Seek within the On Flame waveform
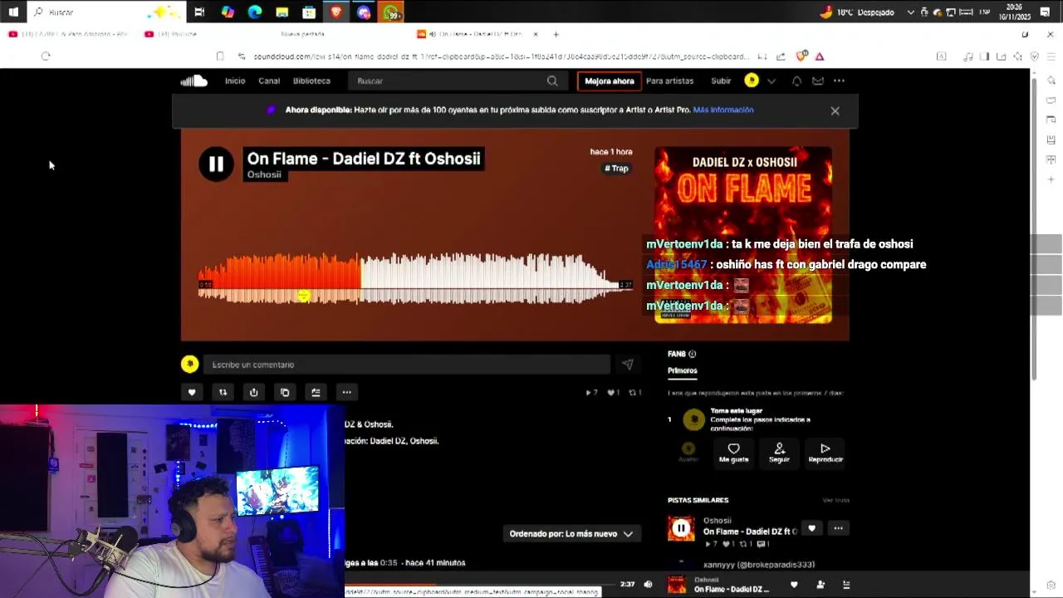The image size is (1063, 598). click(x=415, y=278)
